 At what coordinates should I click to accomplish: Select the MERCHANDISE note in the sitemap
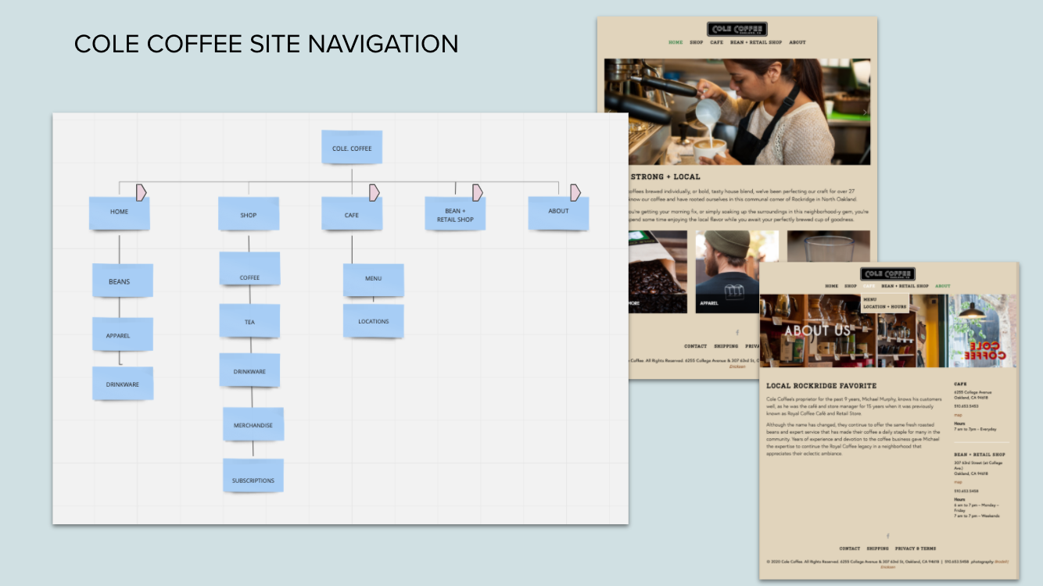click(253, 424)
